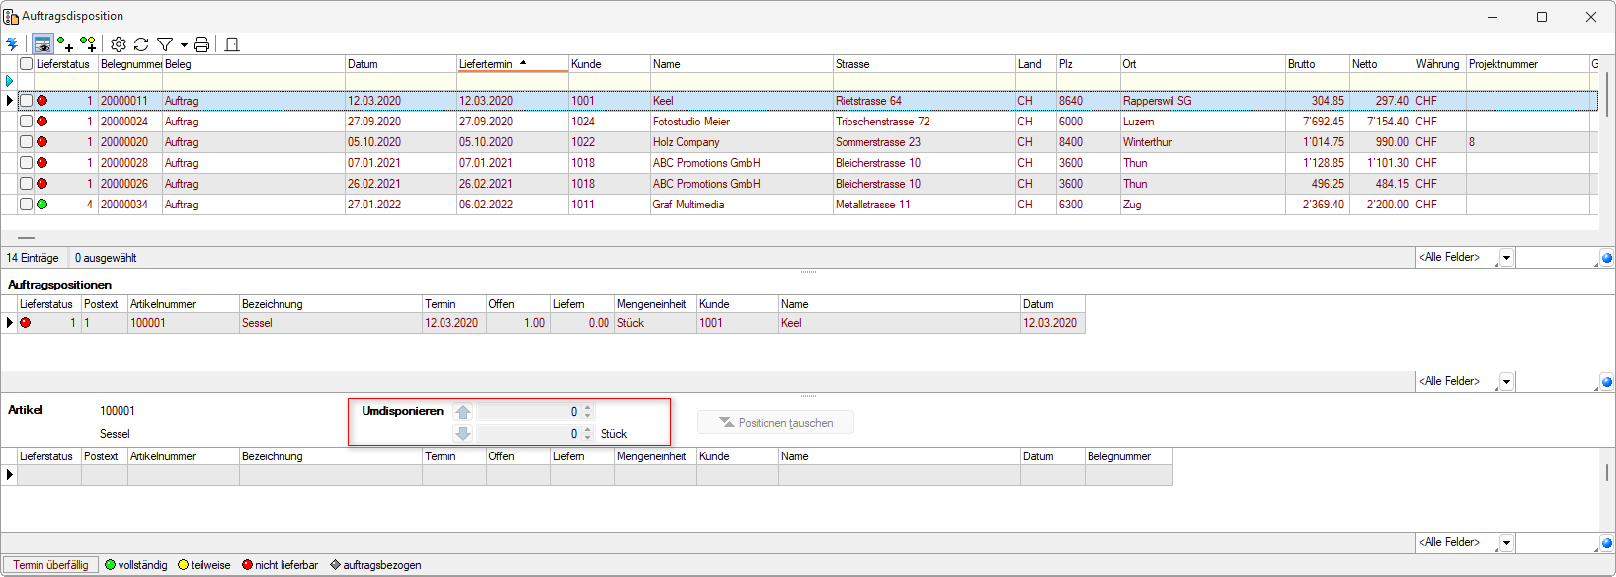Sort by Liefertermin column header
Screen dimensions: 1616x577
click(486, 64)
